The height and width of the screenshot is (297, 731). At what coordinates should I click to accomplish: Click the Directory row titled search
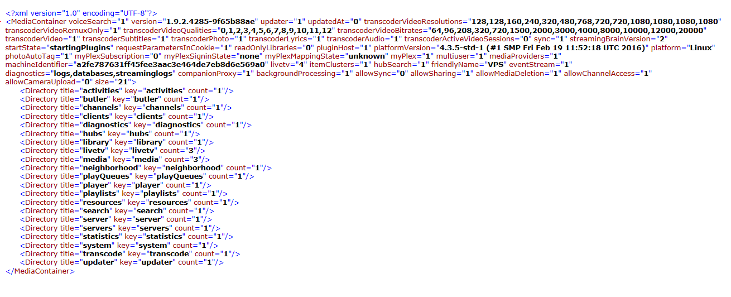[117, 210]
